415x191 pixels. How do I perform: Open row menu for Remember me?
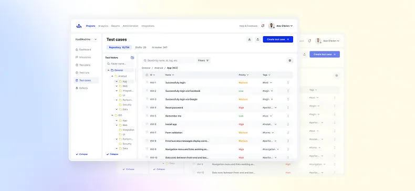click(288, 116)
